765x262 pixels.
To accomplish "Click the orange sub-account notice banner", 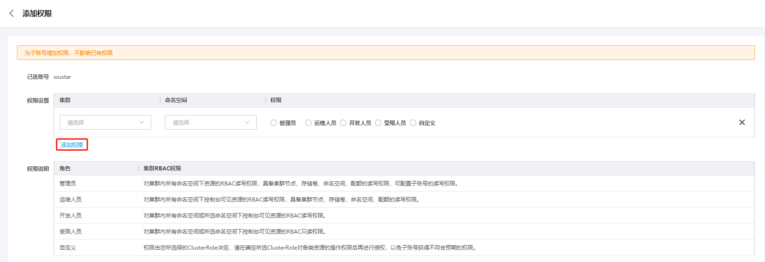I will tap(385, 53).
